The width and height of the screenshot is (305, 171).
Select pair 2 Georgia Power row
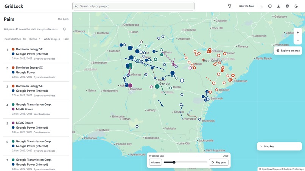[x=36, y=72]
